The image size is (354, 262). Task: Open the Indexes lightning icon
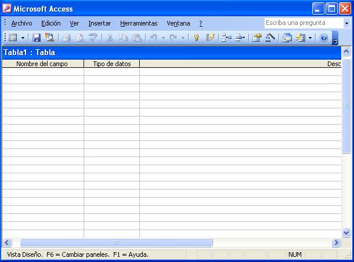(x=209, y=38)
